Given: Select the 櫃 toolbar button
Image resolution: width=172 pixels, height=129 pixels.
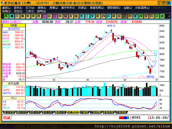Looking at the screenshot, I should tap(22, 16).
